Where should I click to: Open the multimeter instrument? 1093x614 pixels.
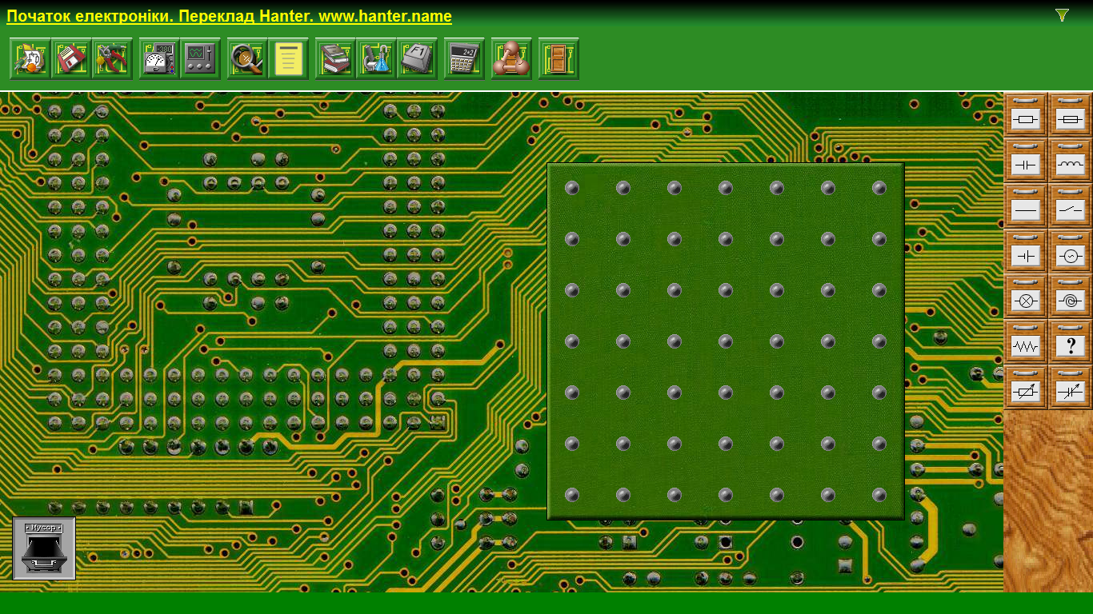coord(159,59)
